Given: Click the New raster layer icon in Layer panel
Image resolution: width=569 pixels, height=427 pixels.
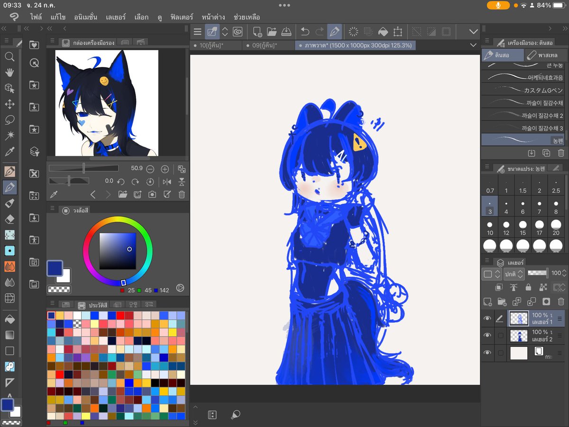Looking at the screenshot, I should pyautogui.click(x=487, y=301).
